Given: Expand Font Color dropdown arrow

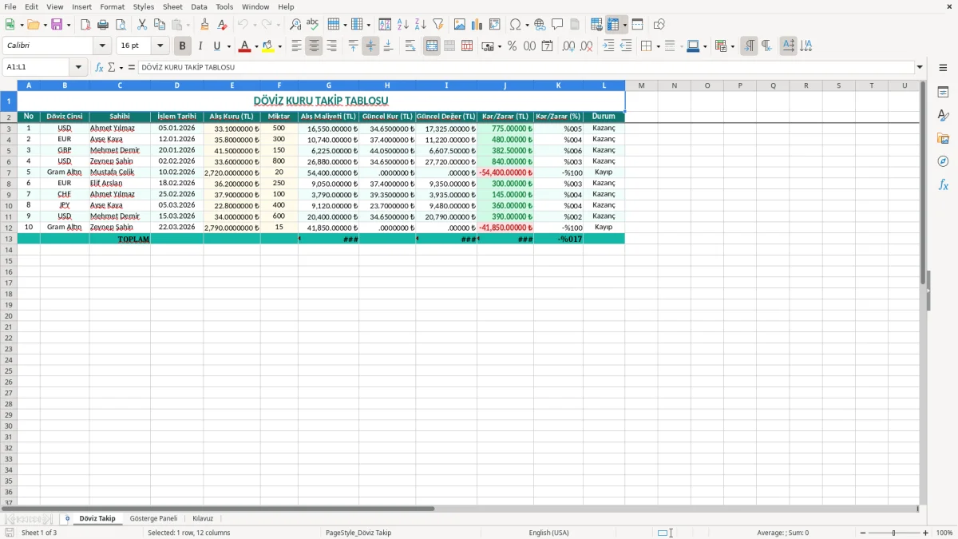Looking at the screenshot, I should pyautogui.click(x=255, y=46).
